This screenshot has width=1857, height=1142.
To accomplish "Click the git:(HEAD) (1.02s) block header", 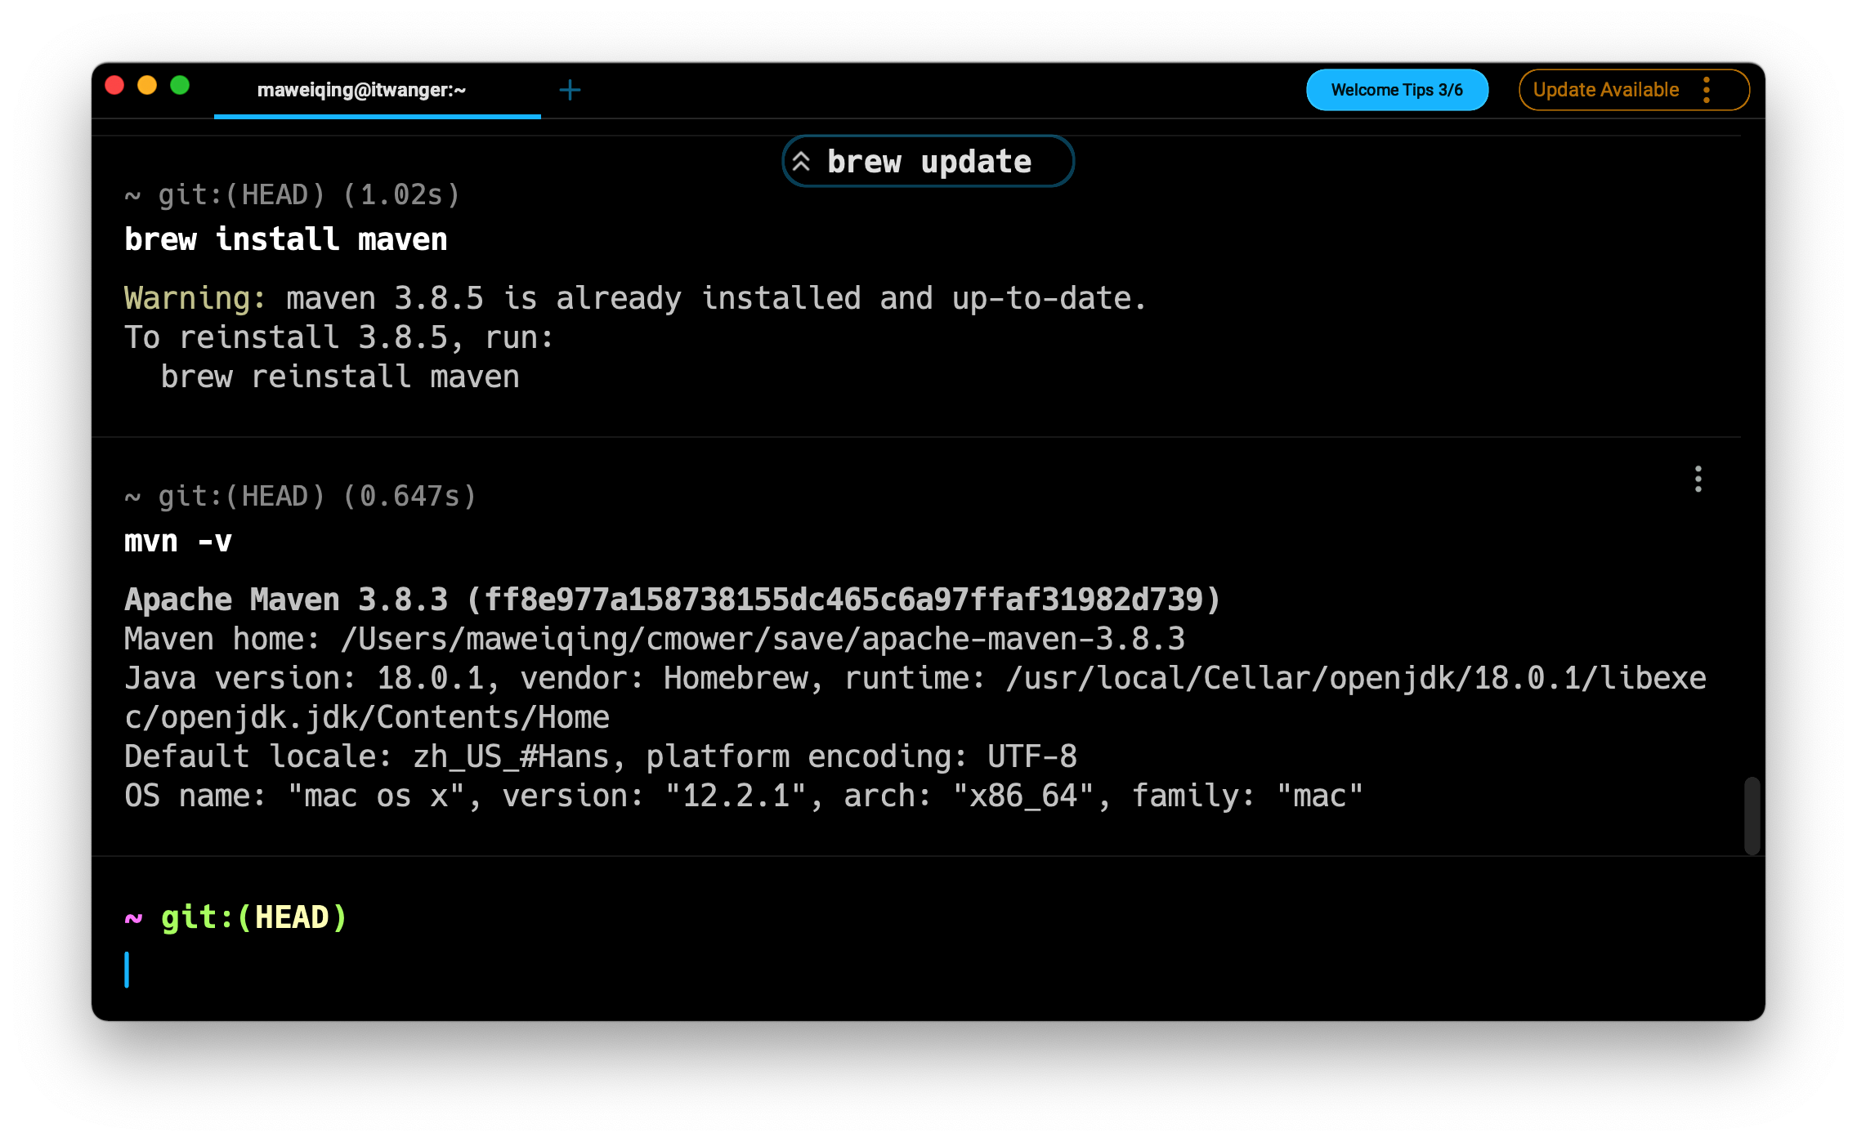I will (x=293, y=194).
